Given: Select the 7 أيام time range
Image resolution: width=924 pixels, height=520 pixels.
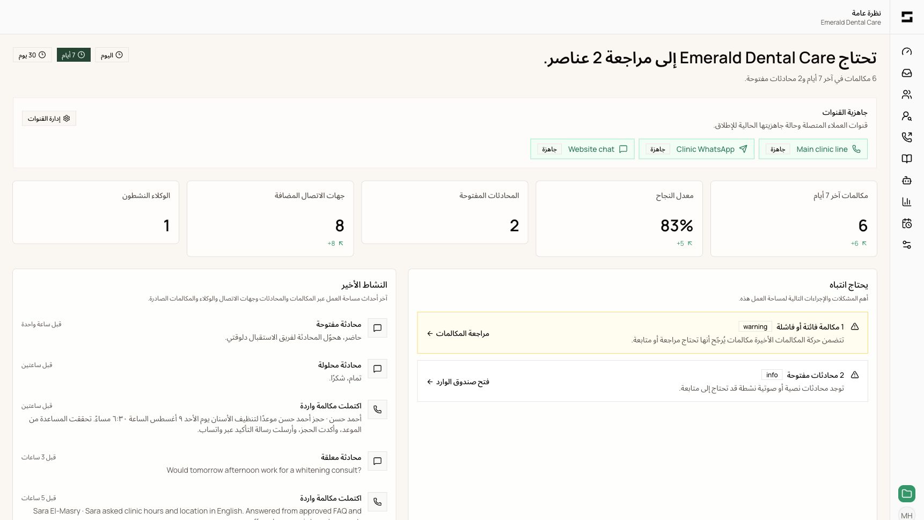Looking at the screenshot, I should click(x=74, y=55).
